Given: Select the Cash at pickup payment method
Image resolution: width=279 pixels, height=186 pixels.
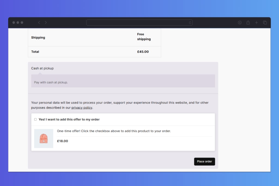Looking at the screenshot, I should pyautogui.click(x=42, y=68).
